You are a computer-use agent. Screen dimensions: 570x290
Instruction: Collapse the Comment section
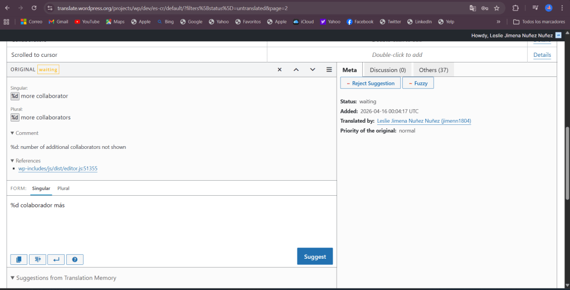coord(25,133)
